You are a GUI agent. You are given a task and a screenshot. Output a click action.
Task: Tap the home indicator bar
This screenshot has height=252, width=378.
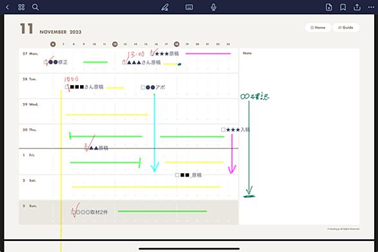point(189,248)
